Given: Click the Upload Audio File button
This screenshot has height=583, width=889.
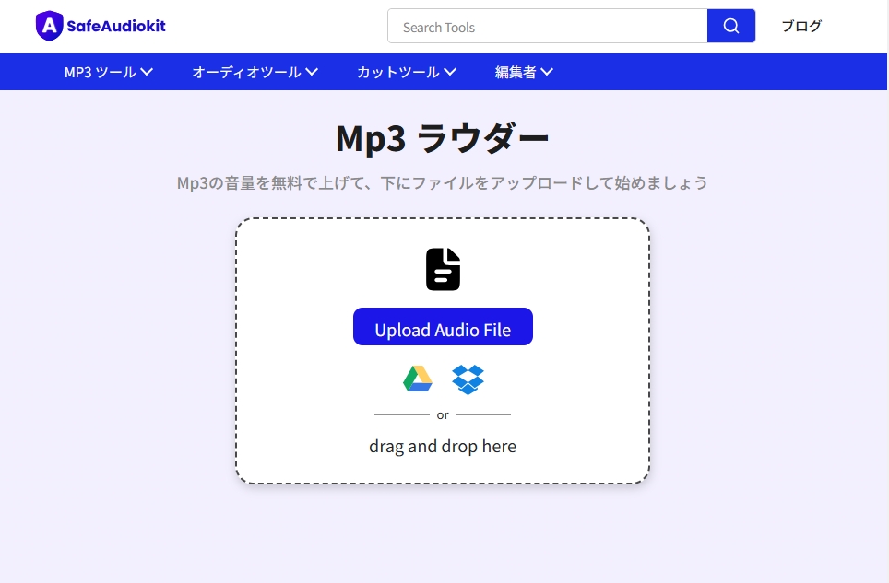Looking at the screenshot, I should pyautogui.click(x=443, y=326).
